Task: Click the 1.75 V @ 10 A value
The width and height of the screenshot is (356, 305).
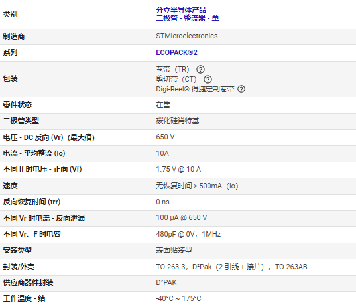Action: coord(178,170)
